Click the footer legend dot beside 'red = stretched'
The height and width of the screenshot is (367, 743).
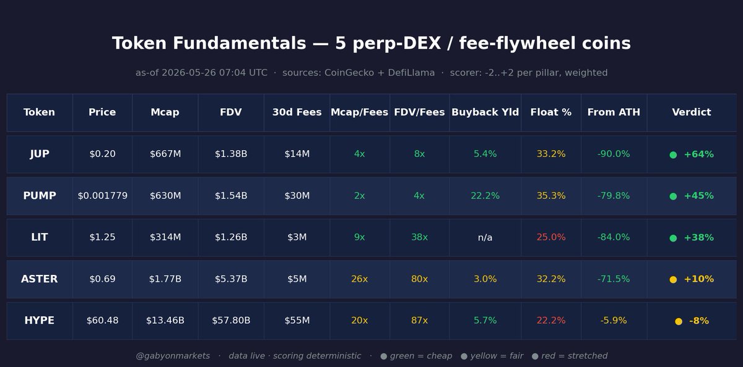point(535,356)
